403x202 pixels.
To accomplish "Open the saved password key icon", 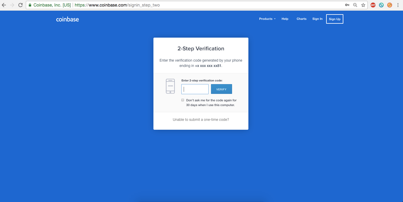I will point(347,5).
